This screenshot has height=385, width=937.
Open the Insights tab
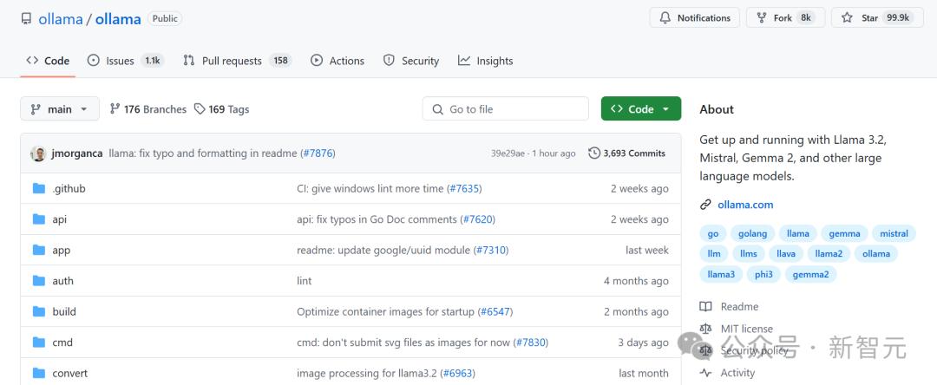tap(486, 61)
